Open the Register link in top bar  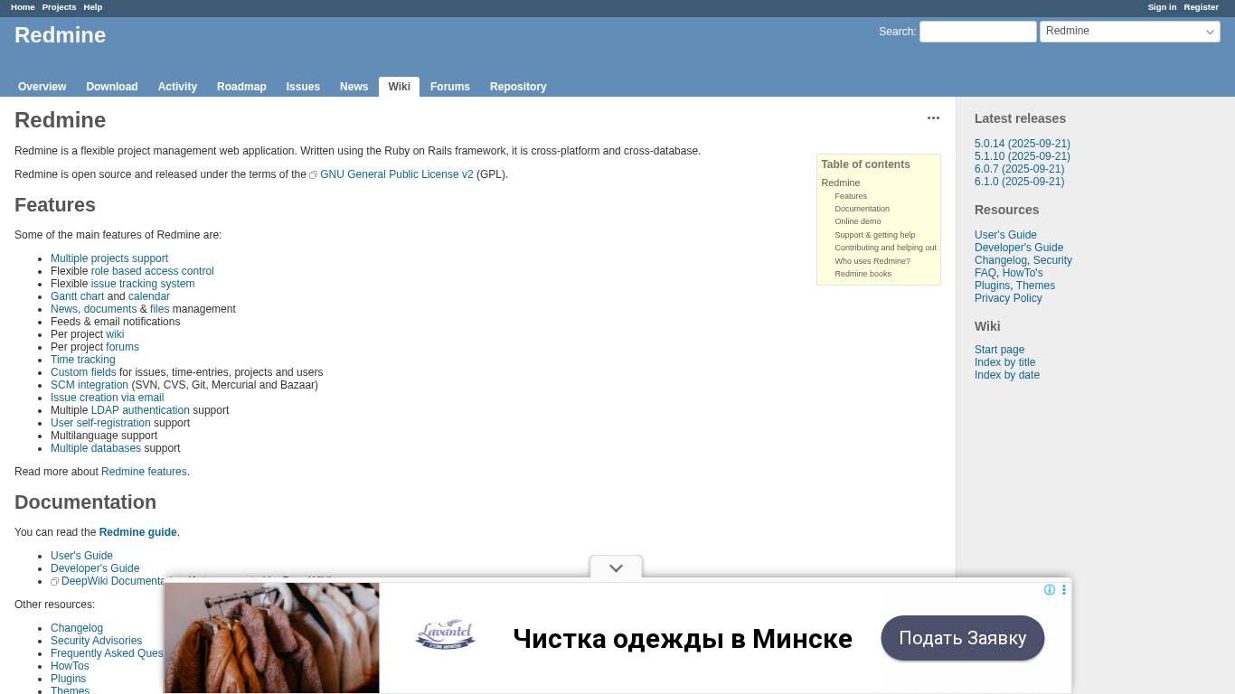point(1201,7)
